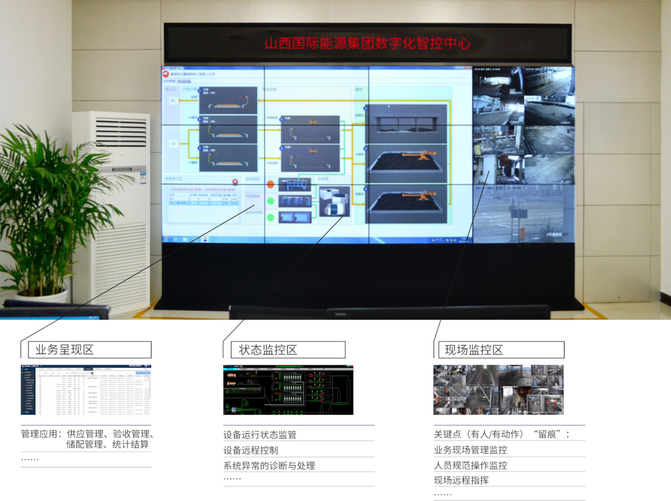Image resolution: width=671 pixels, height=501 pixels.
Task: Open the 1#重磅 weighbridge view
Action: click(228, 129)
